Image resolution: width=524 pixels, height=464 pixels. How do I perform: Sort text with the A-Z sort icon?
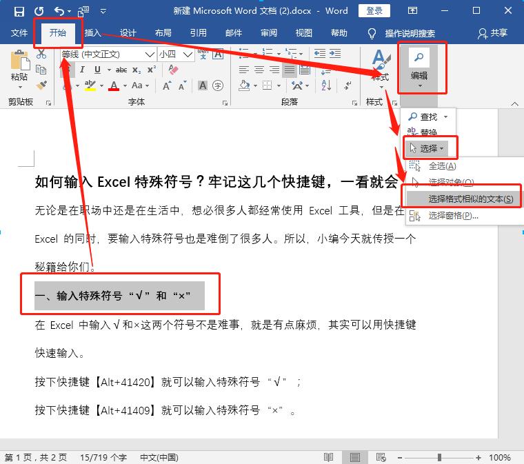[x=326, y=85]
